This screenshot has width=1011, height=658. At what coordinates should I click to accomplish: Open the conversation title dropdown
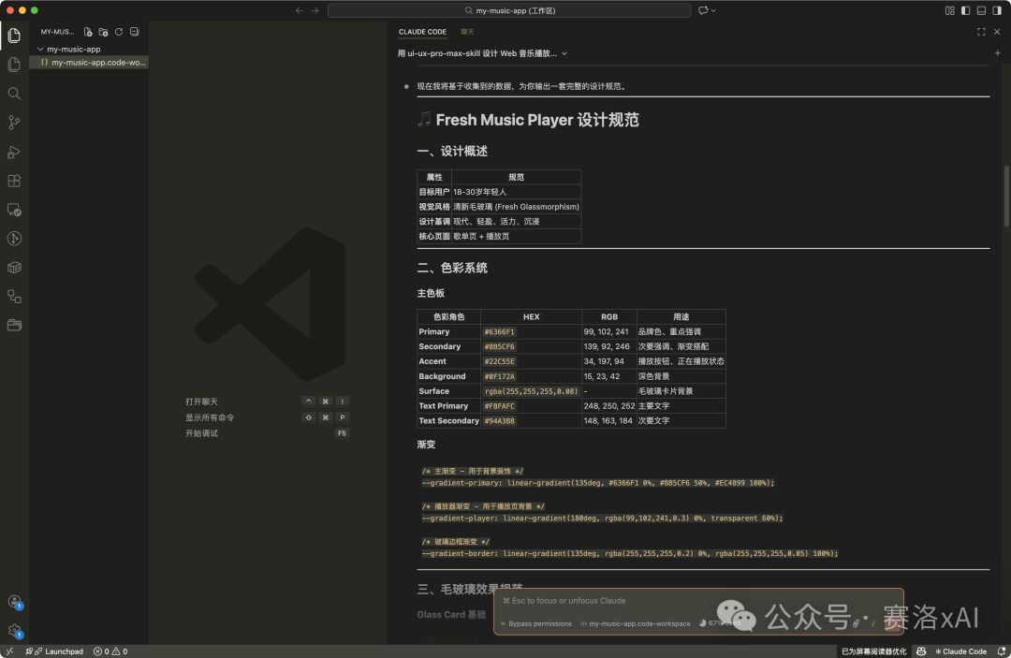point(564,53)
